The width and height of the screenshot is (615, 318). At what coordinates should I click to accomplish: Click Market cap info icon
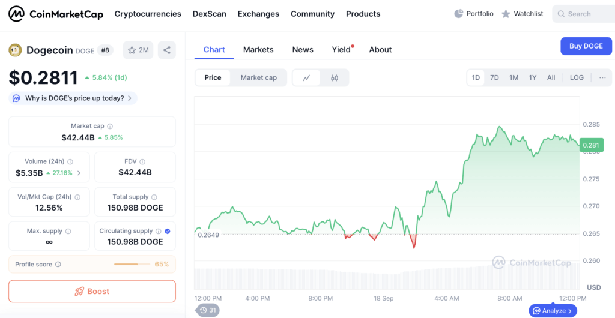click(x=111, y=127)
